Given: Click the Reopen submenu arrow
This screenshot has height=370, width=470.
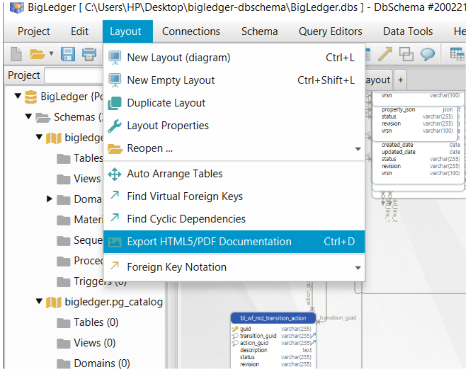Looking at the screenshot, I should coord(357,149).
